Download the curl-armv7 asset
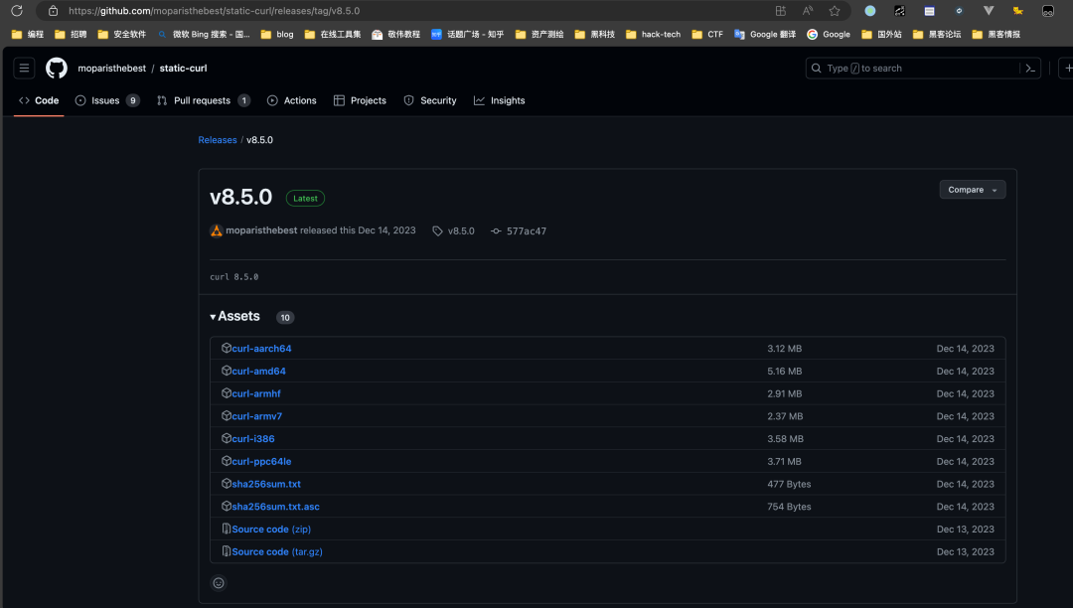 (x=256, y=416)
